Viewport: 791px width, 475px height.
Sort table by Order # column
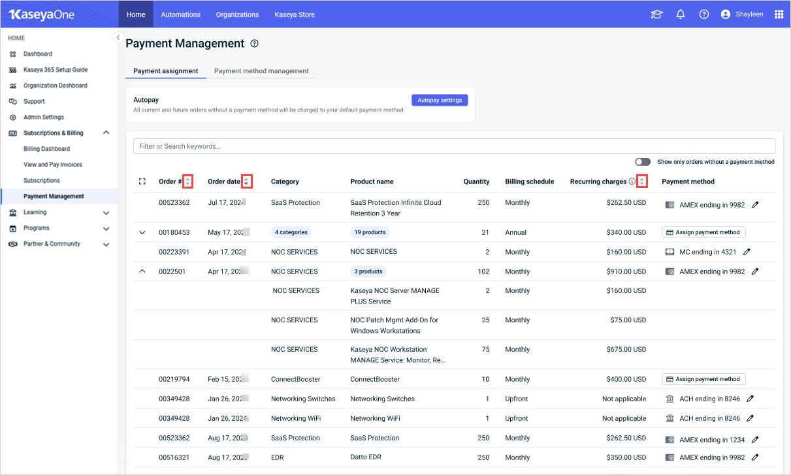point(188,181)
